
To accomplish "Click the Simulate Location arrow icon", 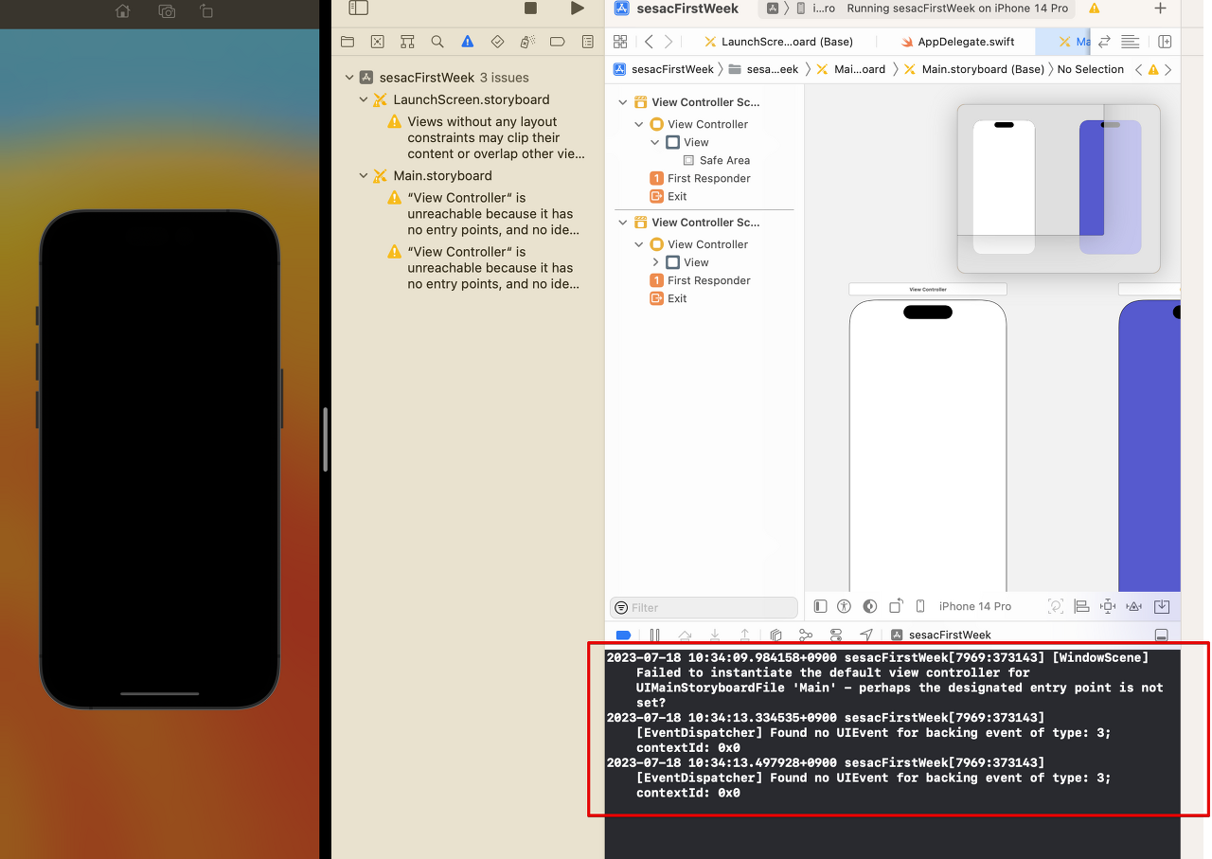I will click(x=866, y=635).
